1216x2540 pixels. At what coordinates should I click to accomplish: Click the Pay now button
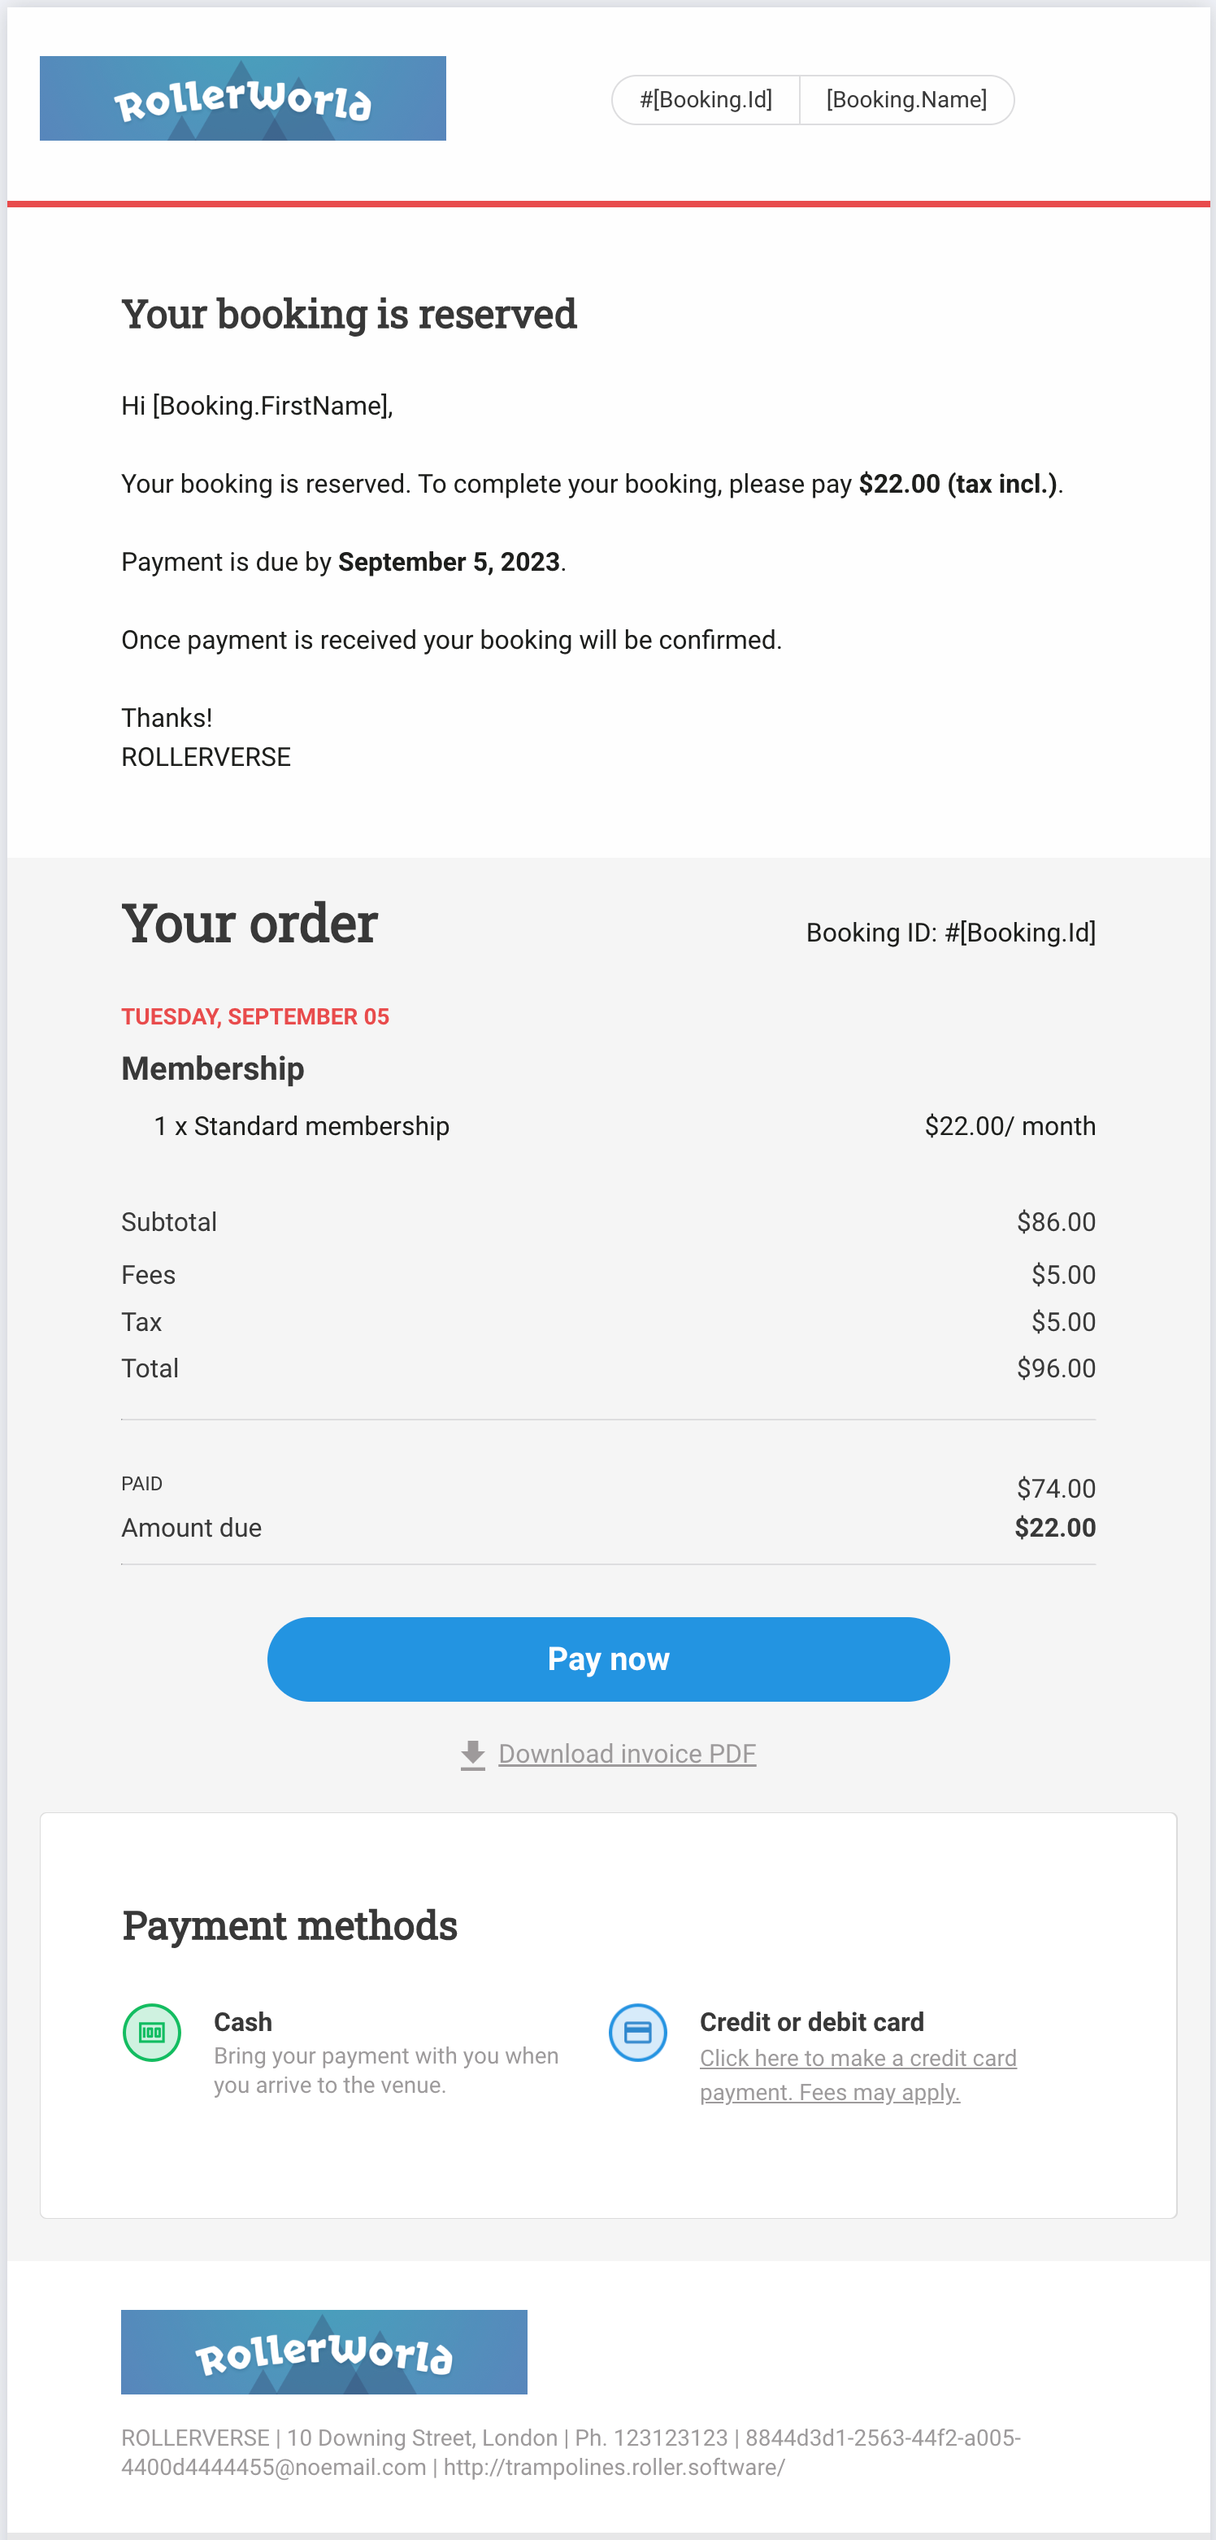(x=608, y=1659)
